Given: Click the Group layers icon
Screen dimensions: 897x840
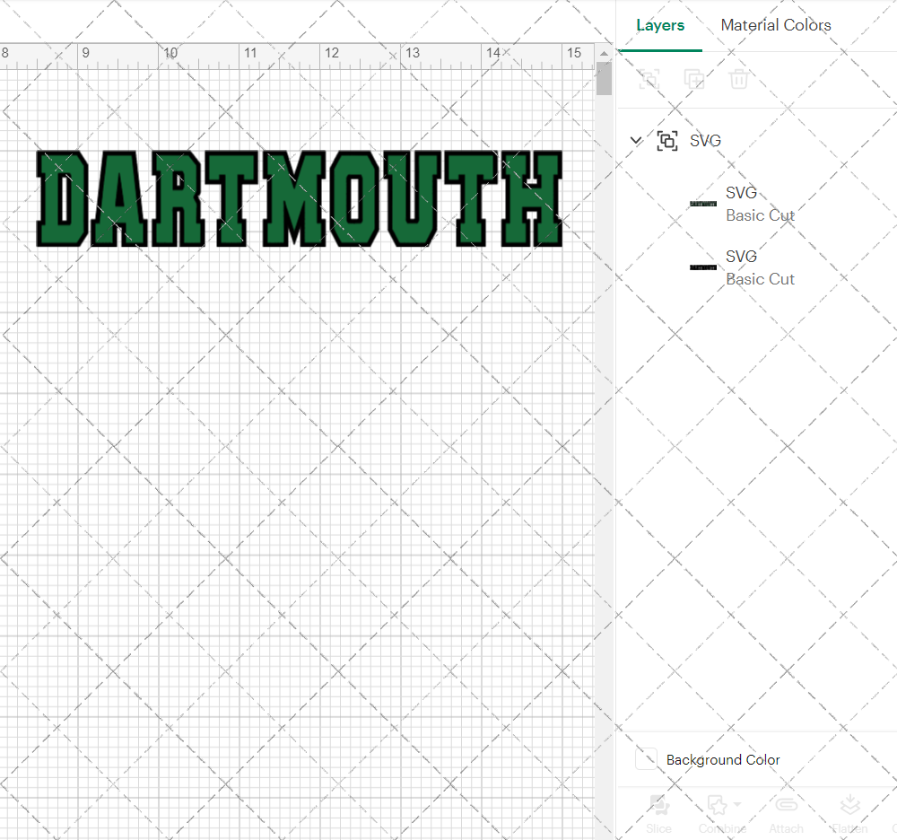Looking at the screenshot, I should coord(649,79).
